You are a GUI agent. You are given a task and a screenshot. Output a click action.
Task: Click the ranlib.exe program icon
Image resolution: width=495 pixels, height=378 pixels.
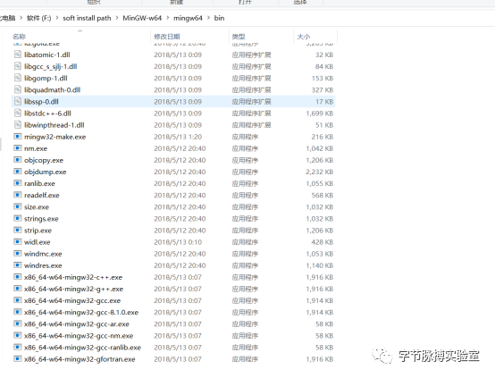(18, 183)
